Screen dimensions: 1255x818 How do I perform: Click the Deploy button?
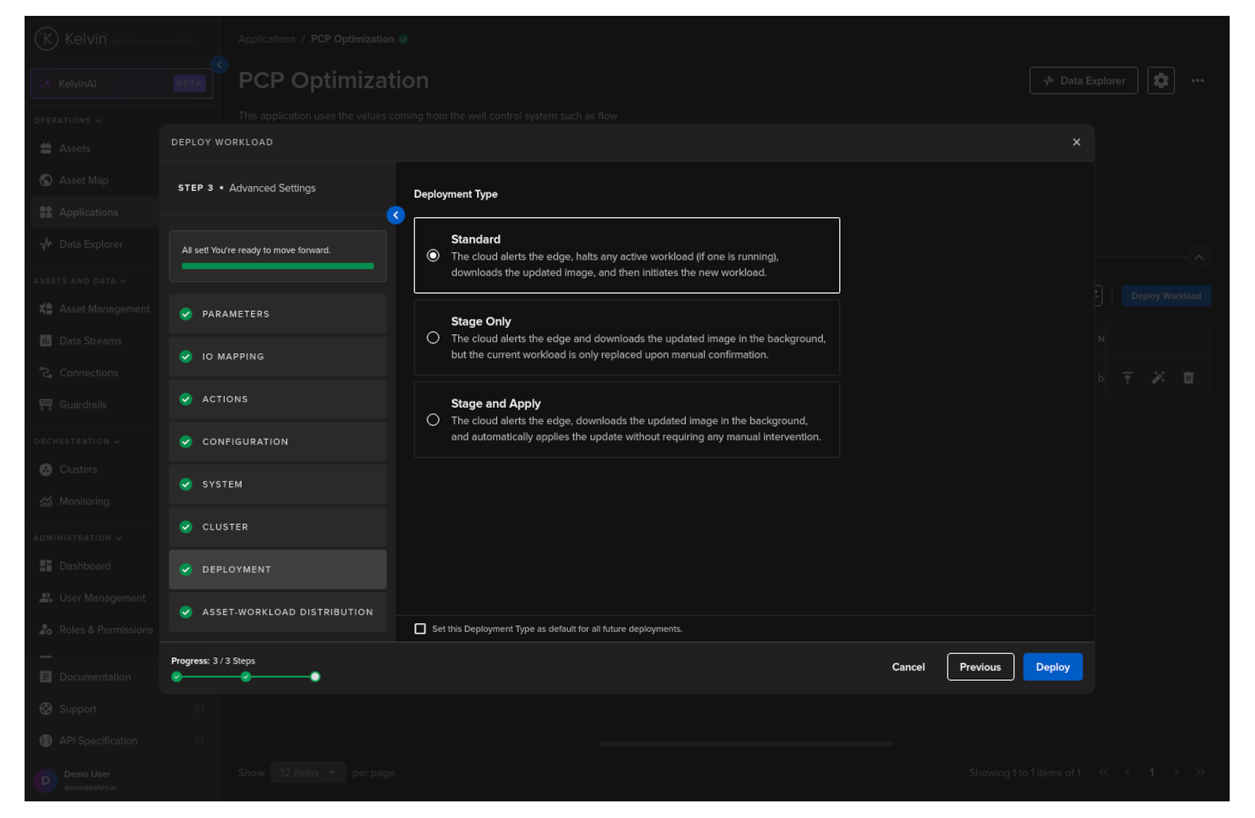click(x=1052, y=668)
